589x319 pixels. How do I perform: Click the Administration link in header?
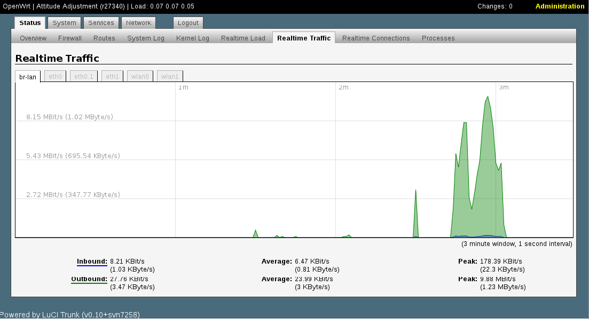(x=560, y=6)
